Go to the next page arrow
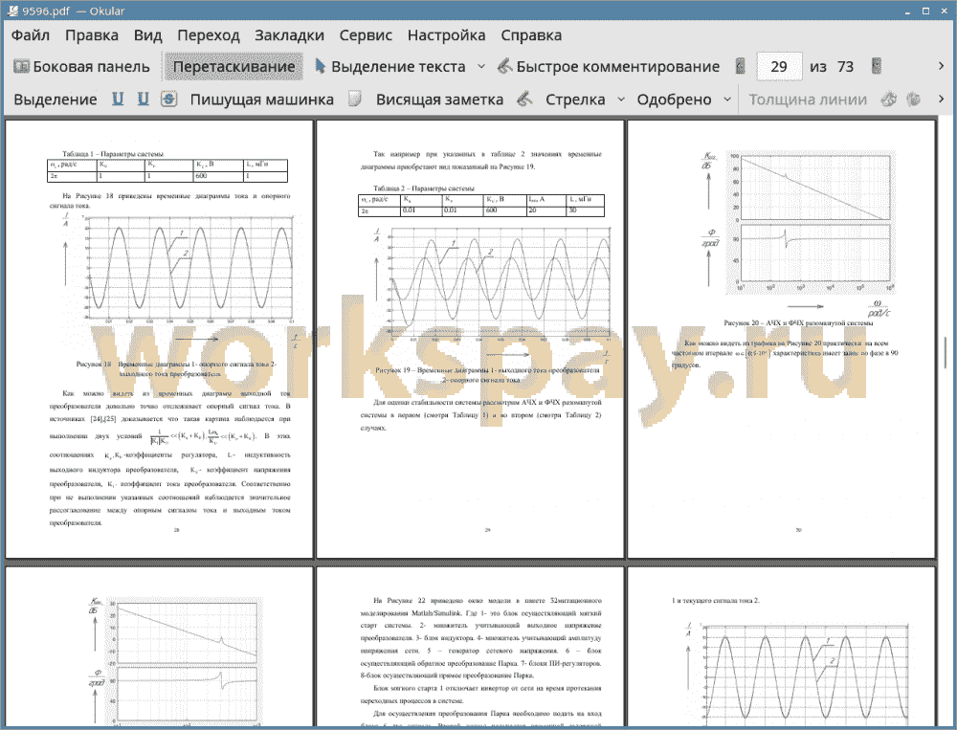Viewport: 957px width, 730px height. click(x=877, y=67)
